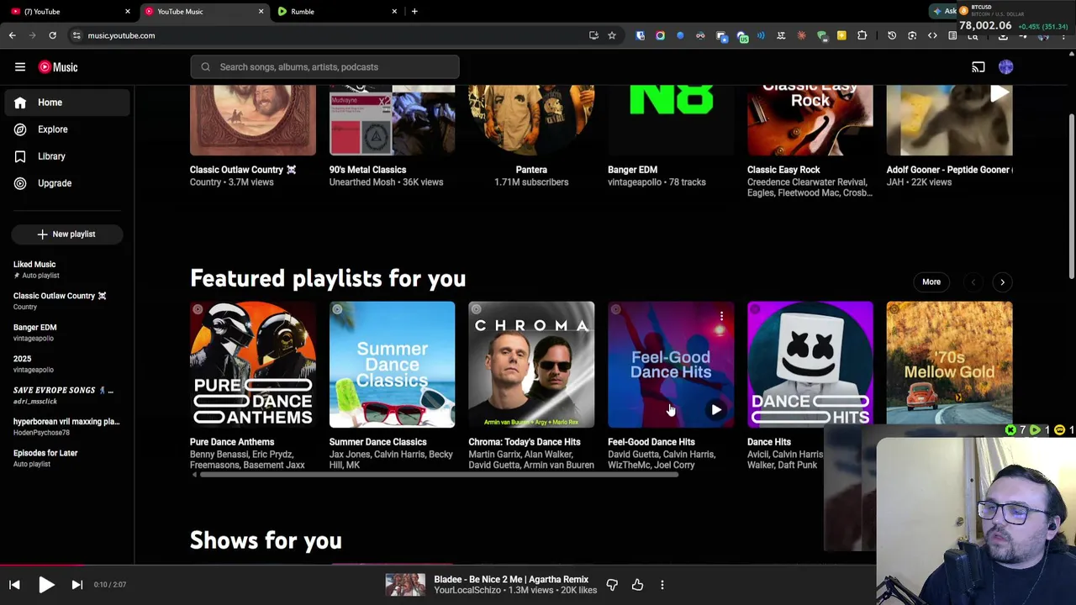Open player bar more options menu
1076x605 pixels.
point(662,585)
